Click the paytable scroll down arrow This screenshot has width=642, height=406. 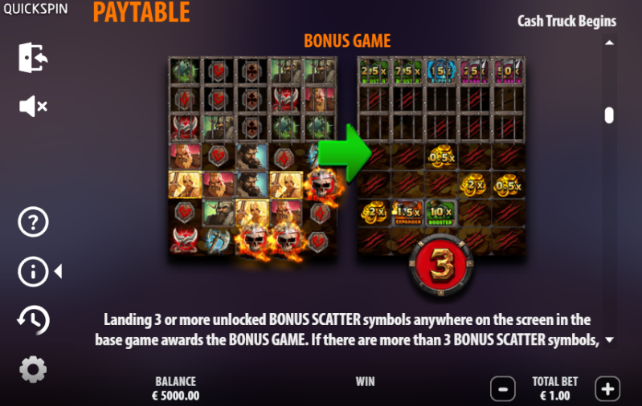click(609, 339)
